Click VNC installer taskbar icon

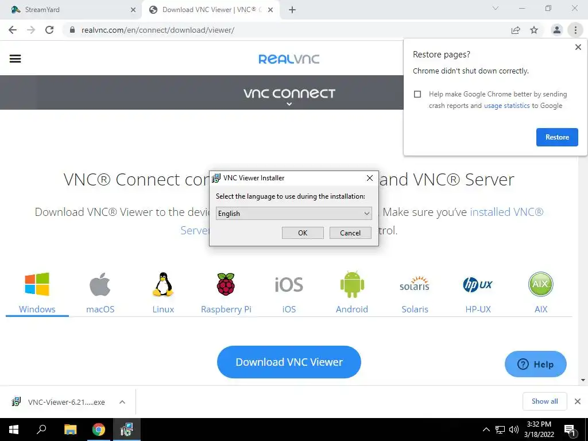127,430
